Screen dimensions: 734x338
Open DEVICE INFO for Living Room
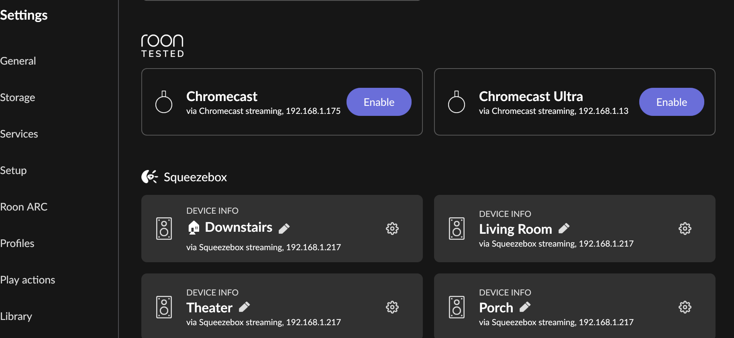coord(505,214)
